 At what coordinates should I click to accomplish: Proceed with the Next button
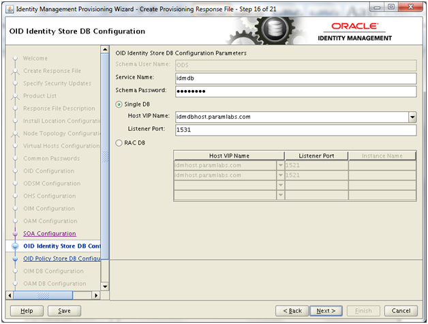coord(326,311)
